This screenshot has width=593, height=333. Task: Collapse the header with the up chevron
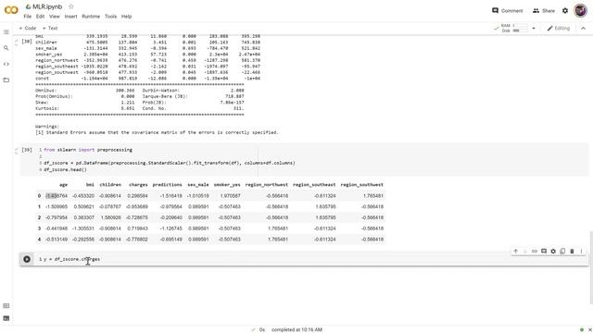(583, 29)
